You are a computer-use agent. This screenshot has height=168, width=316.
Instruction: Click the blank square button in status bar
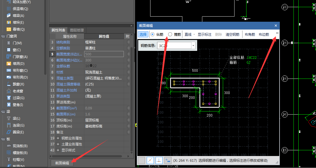(141, 161)
